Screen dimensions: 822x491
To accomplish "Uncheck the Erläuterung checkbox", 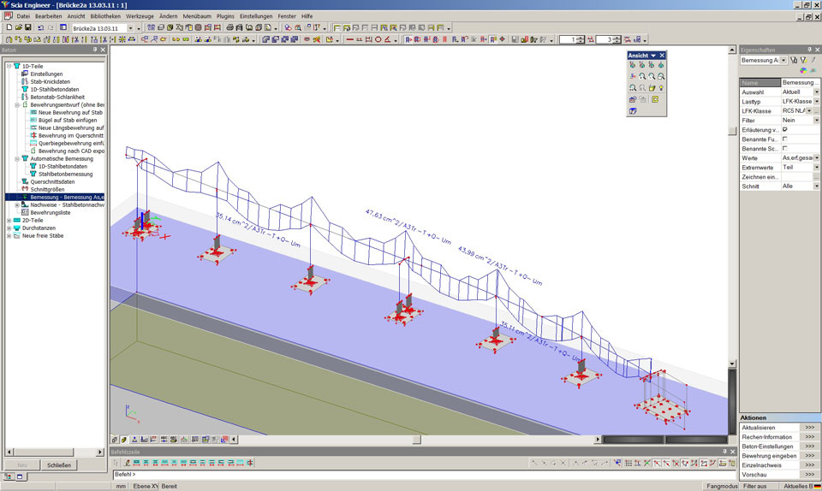I will coord(785,129).
